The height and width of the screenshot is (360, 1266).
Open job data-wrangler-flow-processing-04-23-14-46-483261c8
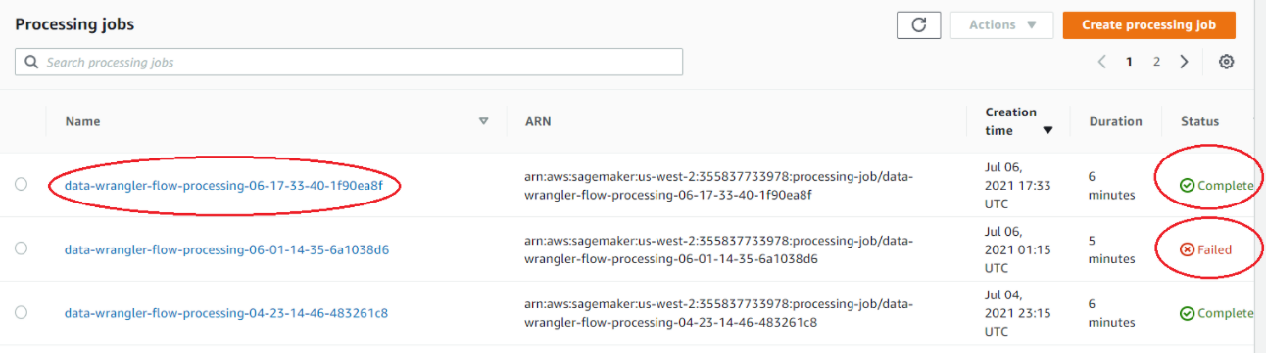tap(226, 313)
